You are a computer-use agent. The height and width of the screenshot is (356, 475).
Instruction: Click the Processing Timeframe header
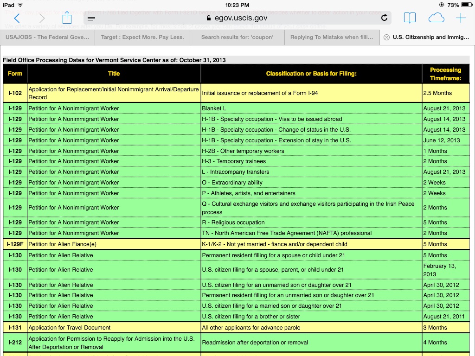point(446,74)
